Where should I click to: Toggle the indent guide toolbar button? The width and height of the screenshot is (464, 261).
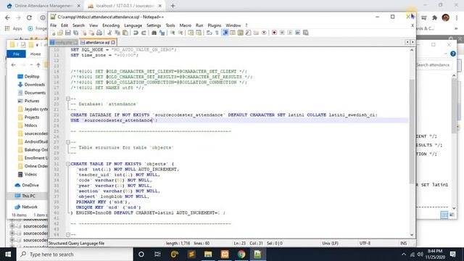(225, 33)
